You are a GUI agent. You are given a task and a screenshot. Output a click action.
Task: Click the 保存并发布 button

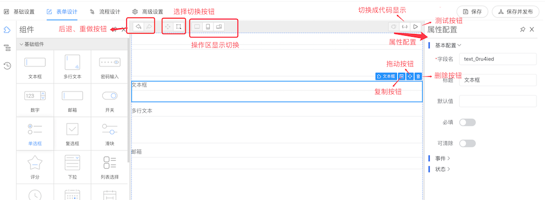(515, 12)
